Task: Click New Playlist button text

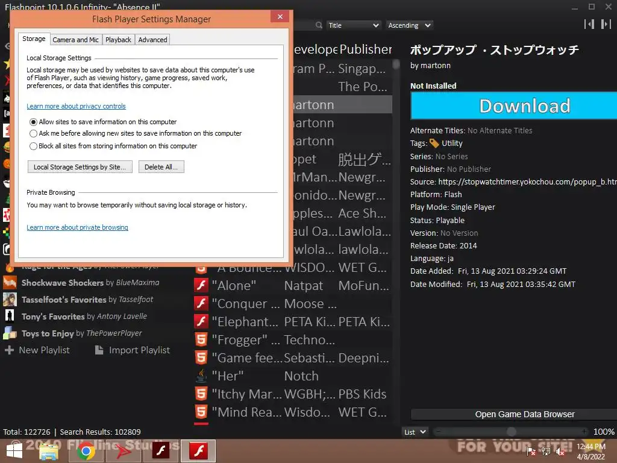Action: pyautogui.click(x=44, y=350)
